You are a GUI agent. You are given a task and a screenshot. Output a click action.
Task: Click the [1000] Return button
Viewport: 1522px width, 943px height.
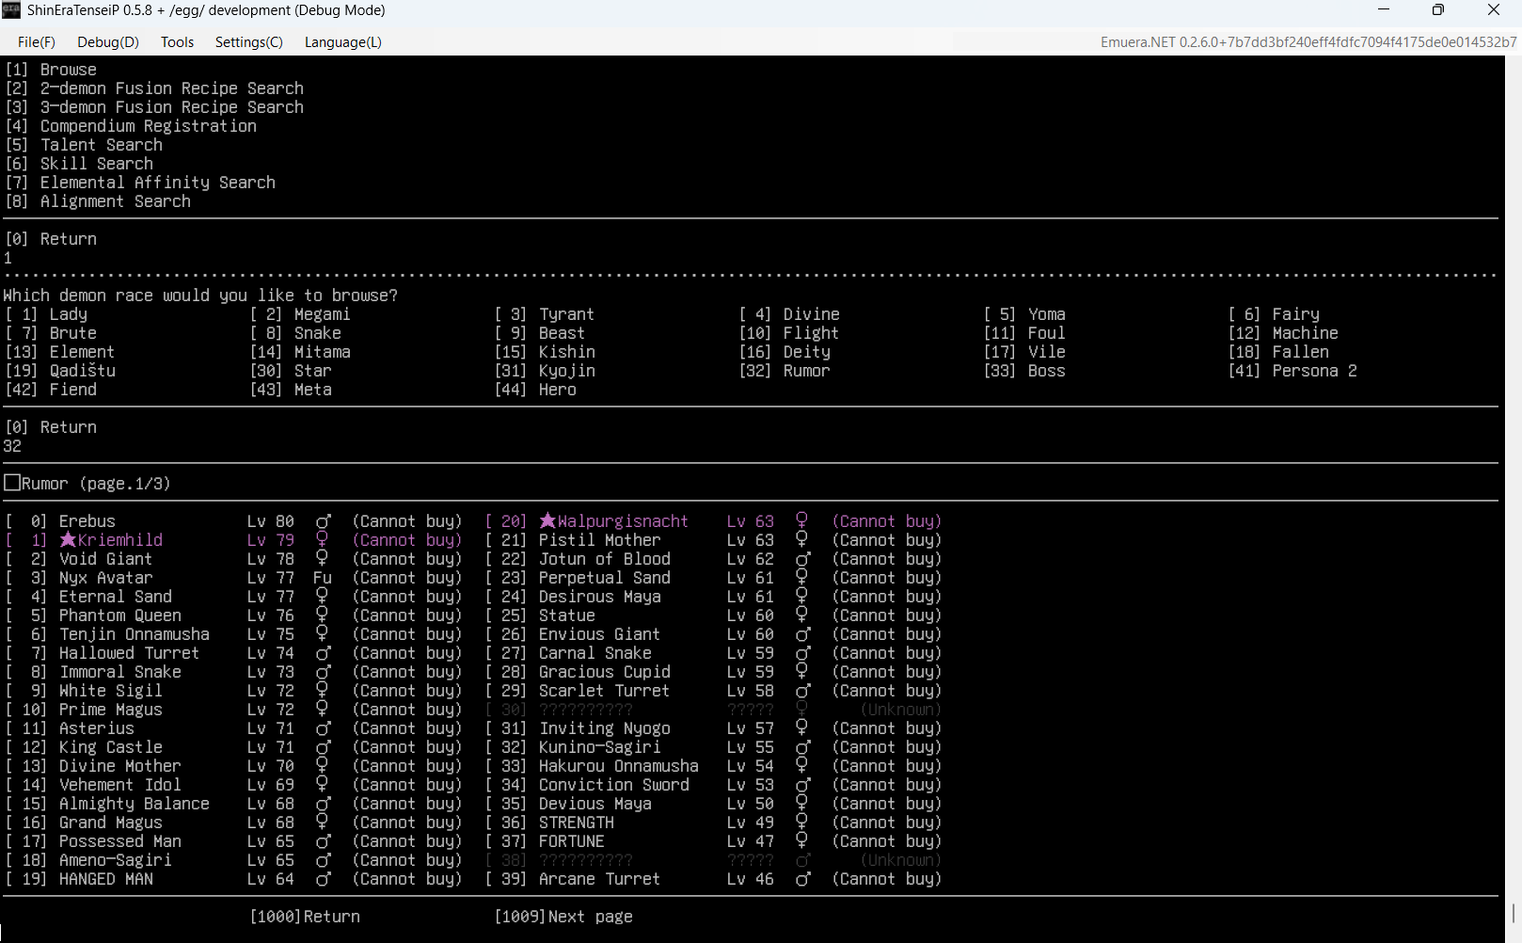pyautogui.click(x=305, y=917)
